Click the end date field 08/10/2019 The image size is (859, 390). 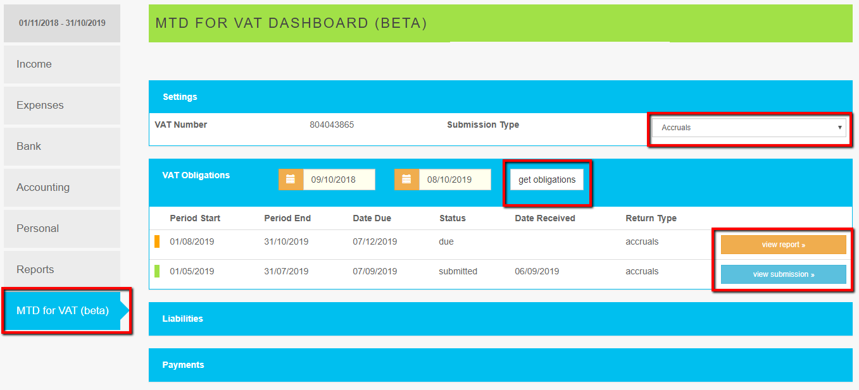tap(455, 180)
